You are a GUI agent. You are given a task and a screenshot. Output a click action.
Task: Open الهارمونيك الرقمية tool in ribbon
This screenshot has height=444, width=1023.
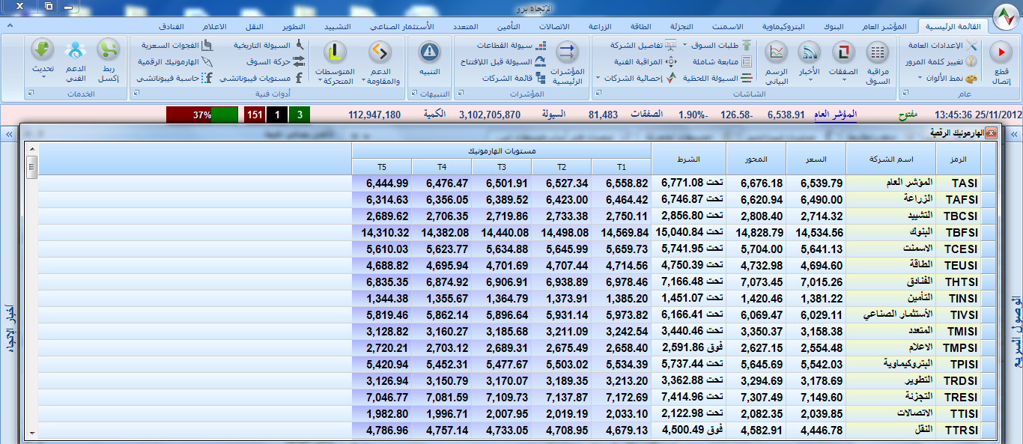[x=176, y=61]
